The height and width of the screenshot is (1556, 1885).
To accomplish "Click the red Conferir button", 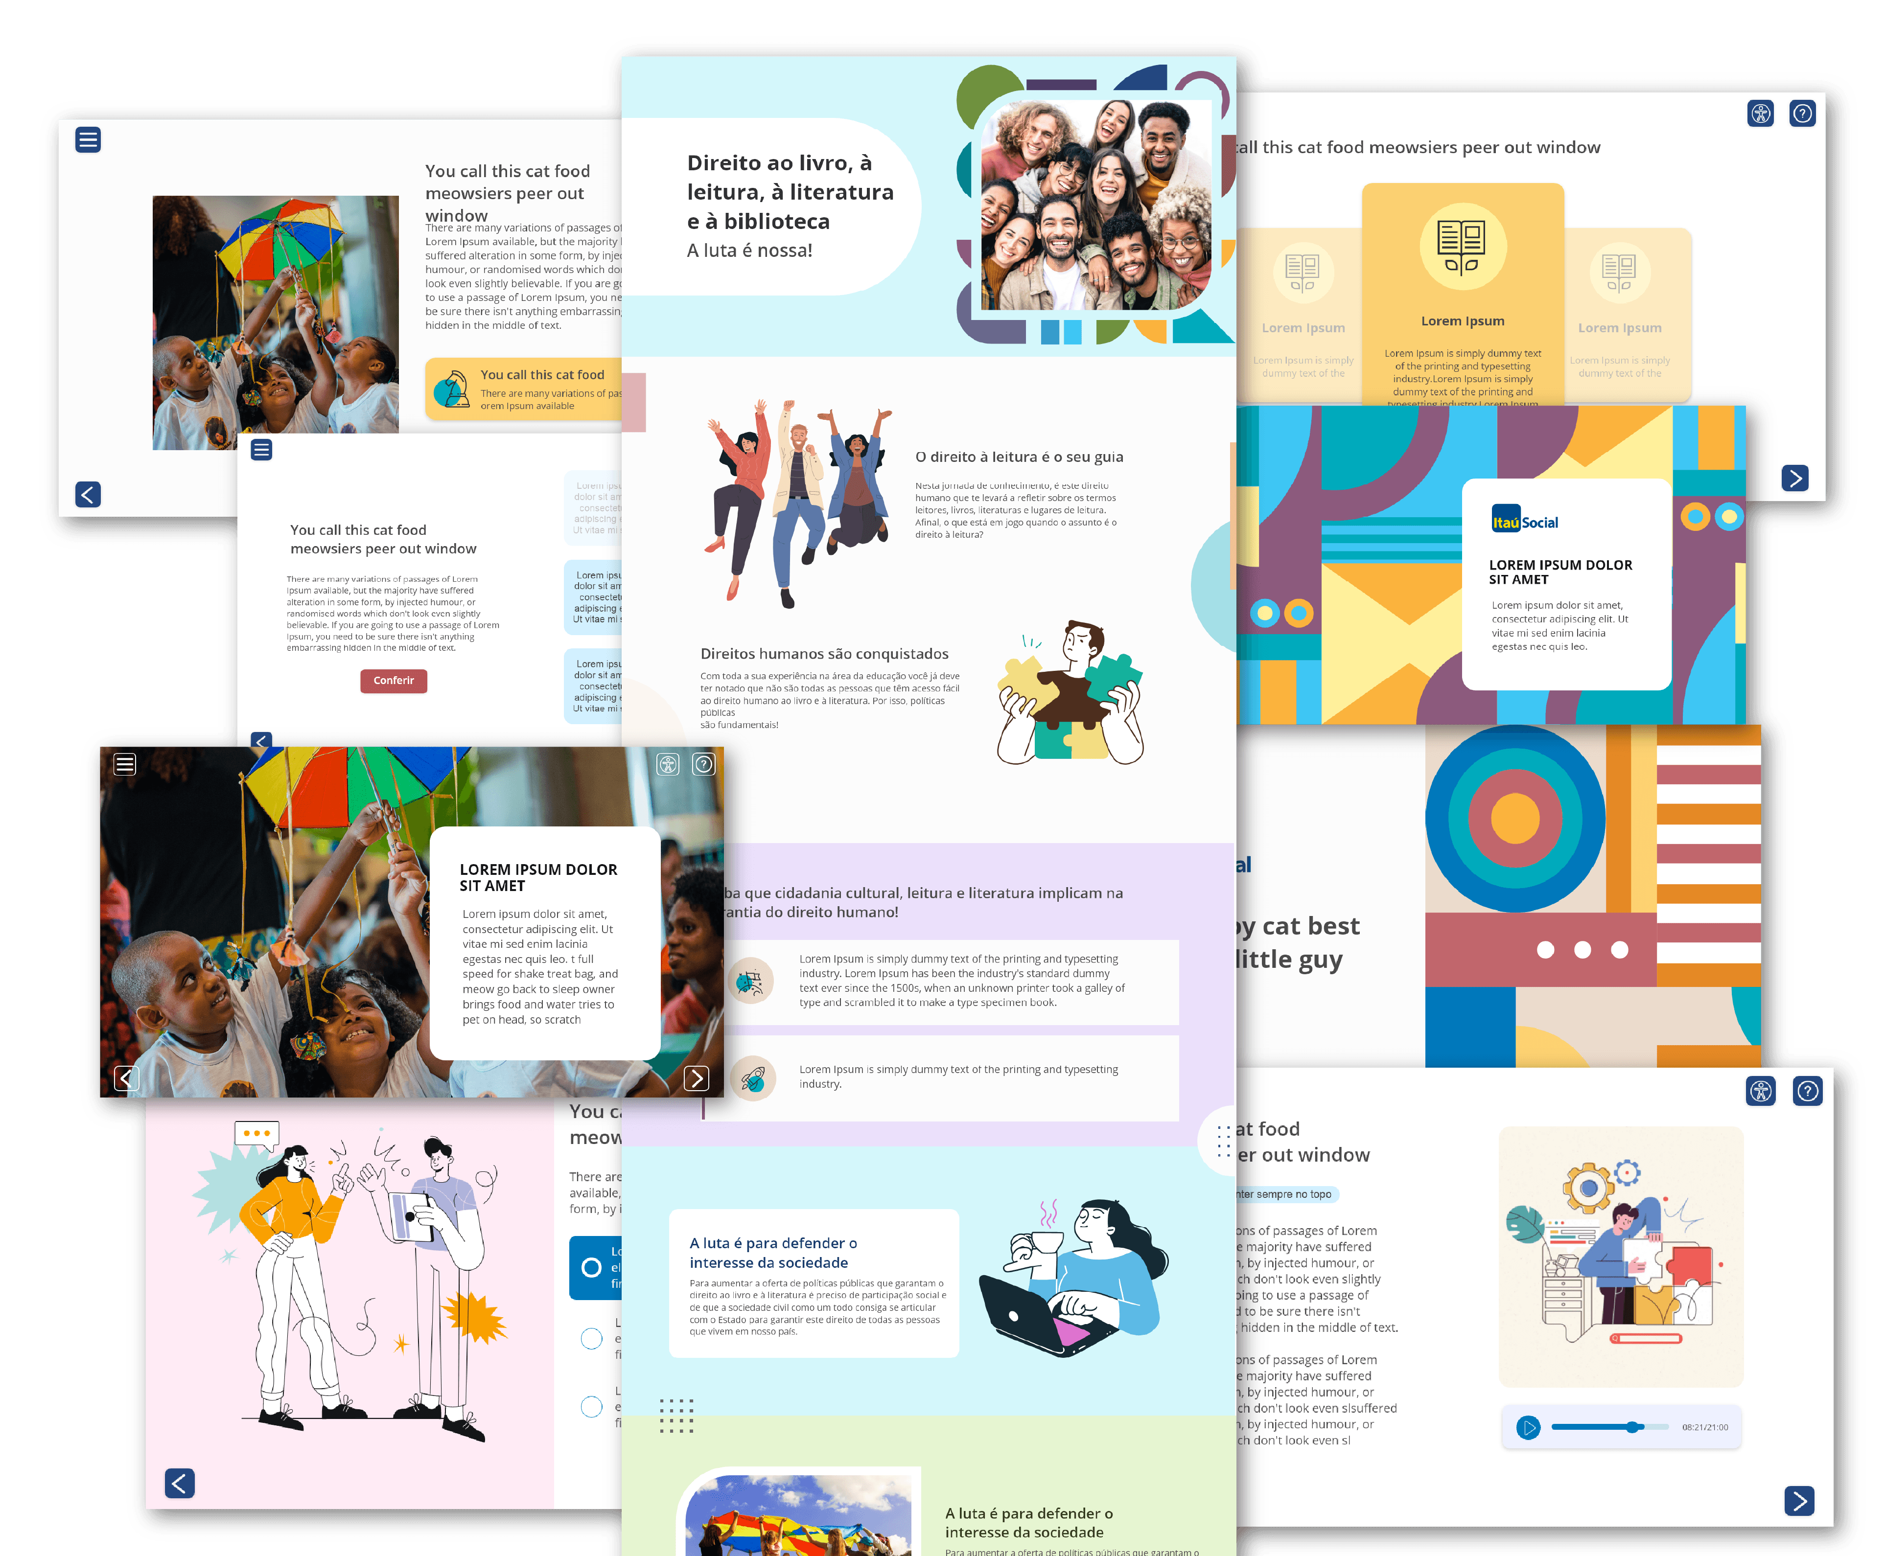I will (394, 680).
